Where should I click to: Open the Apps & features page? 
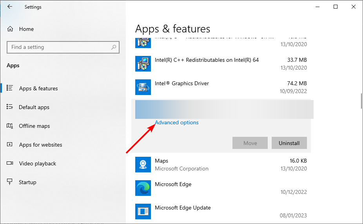tap(38, 88)
